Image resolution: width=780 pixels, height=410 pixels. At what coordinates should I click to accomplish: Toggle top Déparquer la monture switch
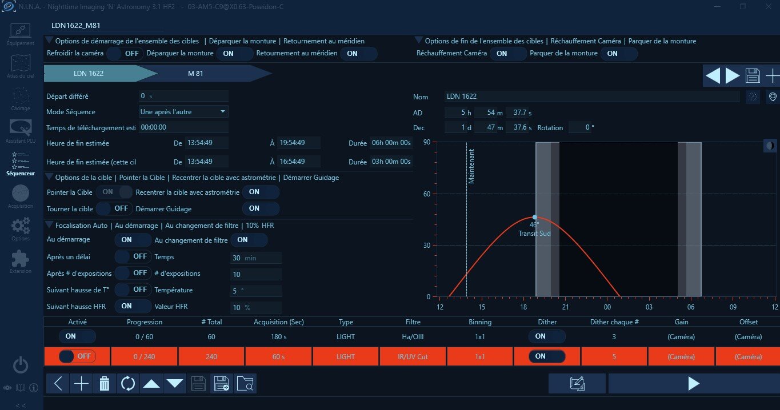coord(234,54)
